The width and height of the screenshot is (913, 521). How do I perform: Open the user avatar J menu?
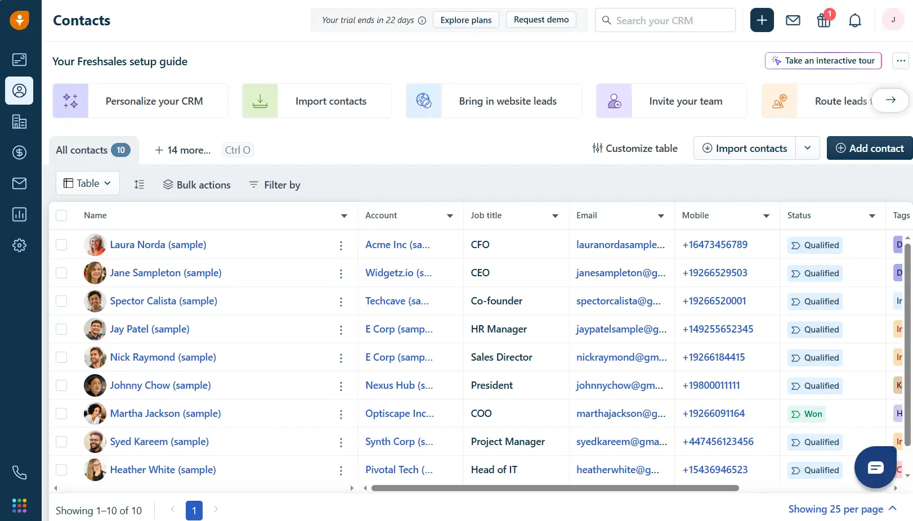click(x=893, y=20)
